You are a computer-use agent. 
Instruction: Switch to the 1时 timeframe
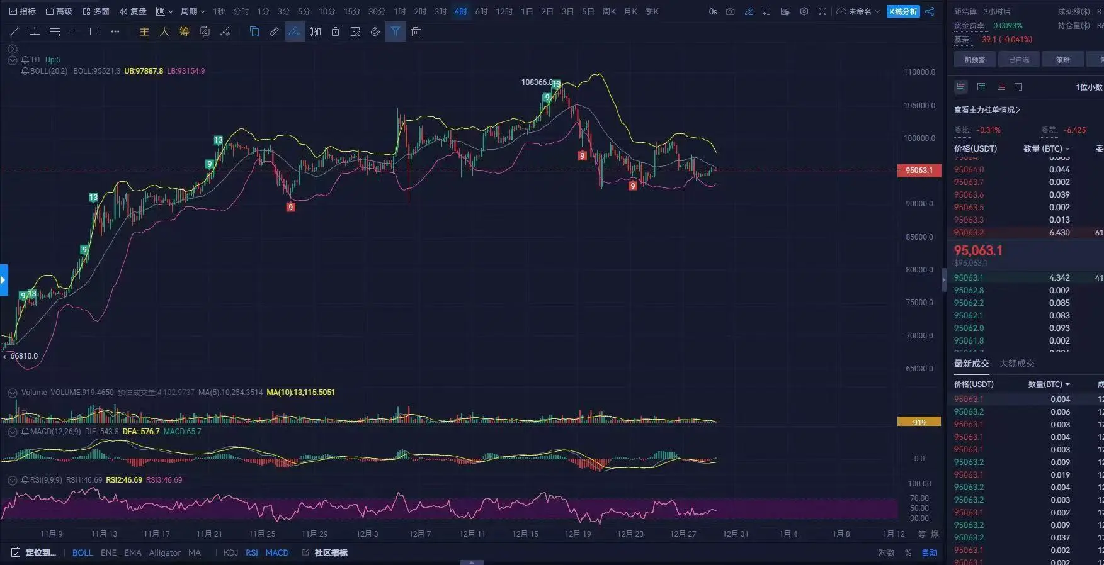coord(400,11)
